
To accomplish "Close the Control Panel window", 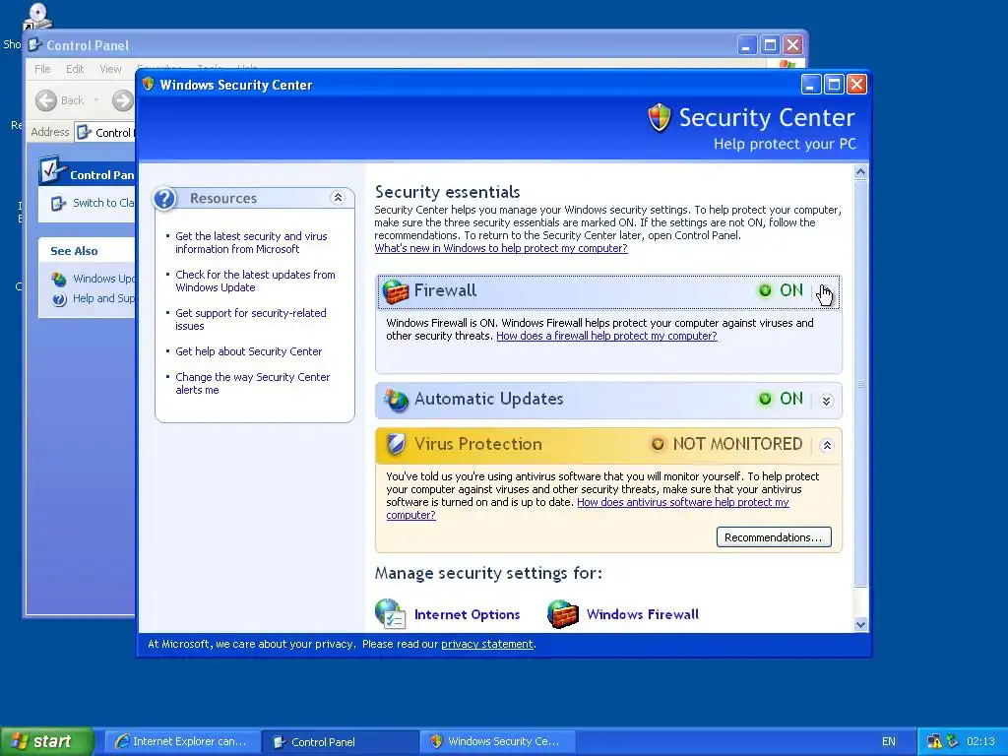I will [x=793, y=45].
